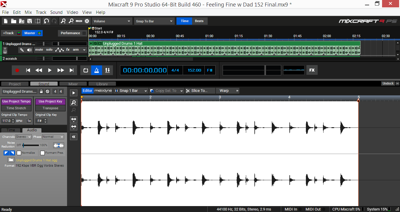This screenshot has height=212, width=400.
Task: Zoom in the main timeline with magnifier plus
Action: 63,21
